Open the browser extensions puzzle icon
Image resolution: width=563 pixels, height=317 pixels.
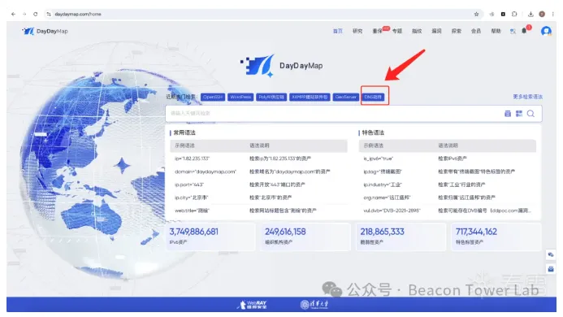[x=514, y=14]
